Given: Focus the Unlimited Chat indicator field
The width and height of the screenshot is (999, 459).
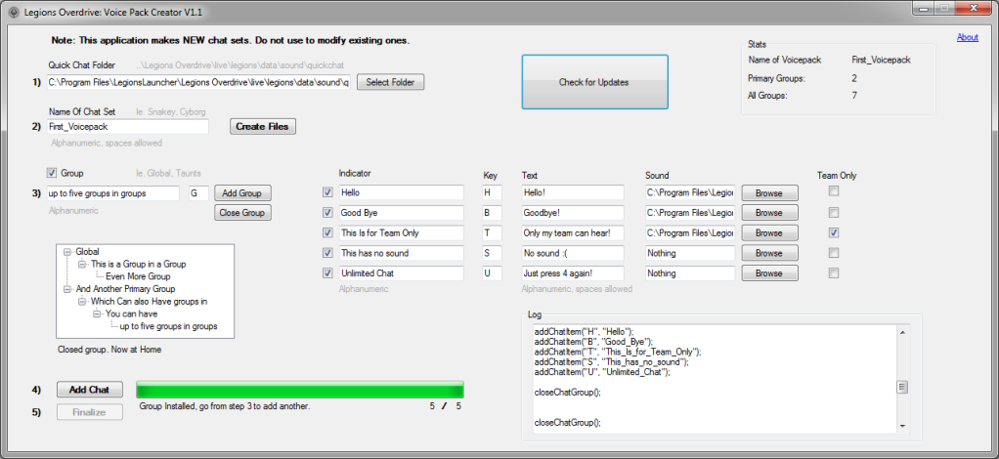Looking at the screenshot, I should coord(402,273).
